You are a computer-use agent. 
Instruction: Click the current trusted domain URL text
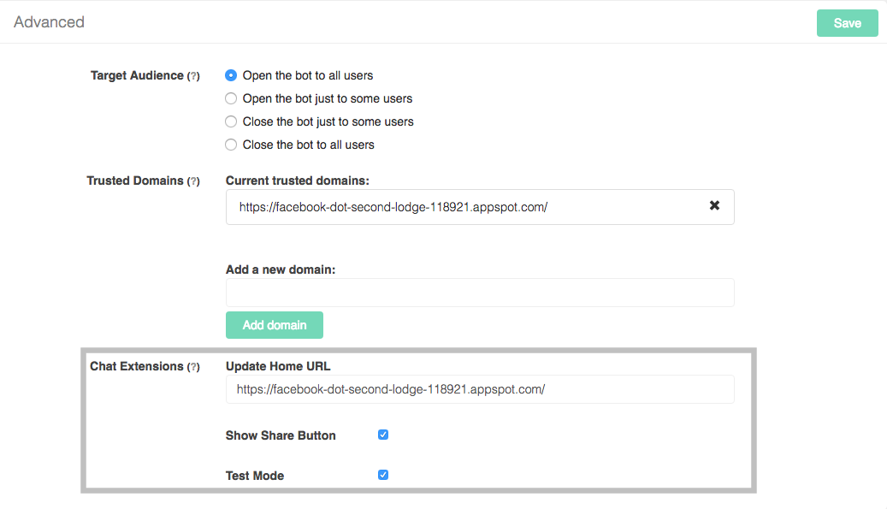(393, 207)
